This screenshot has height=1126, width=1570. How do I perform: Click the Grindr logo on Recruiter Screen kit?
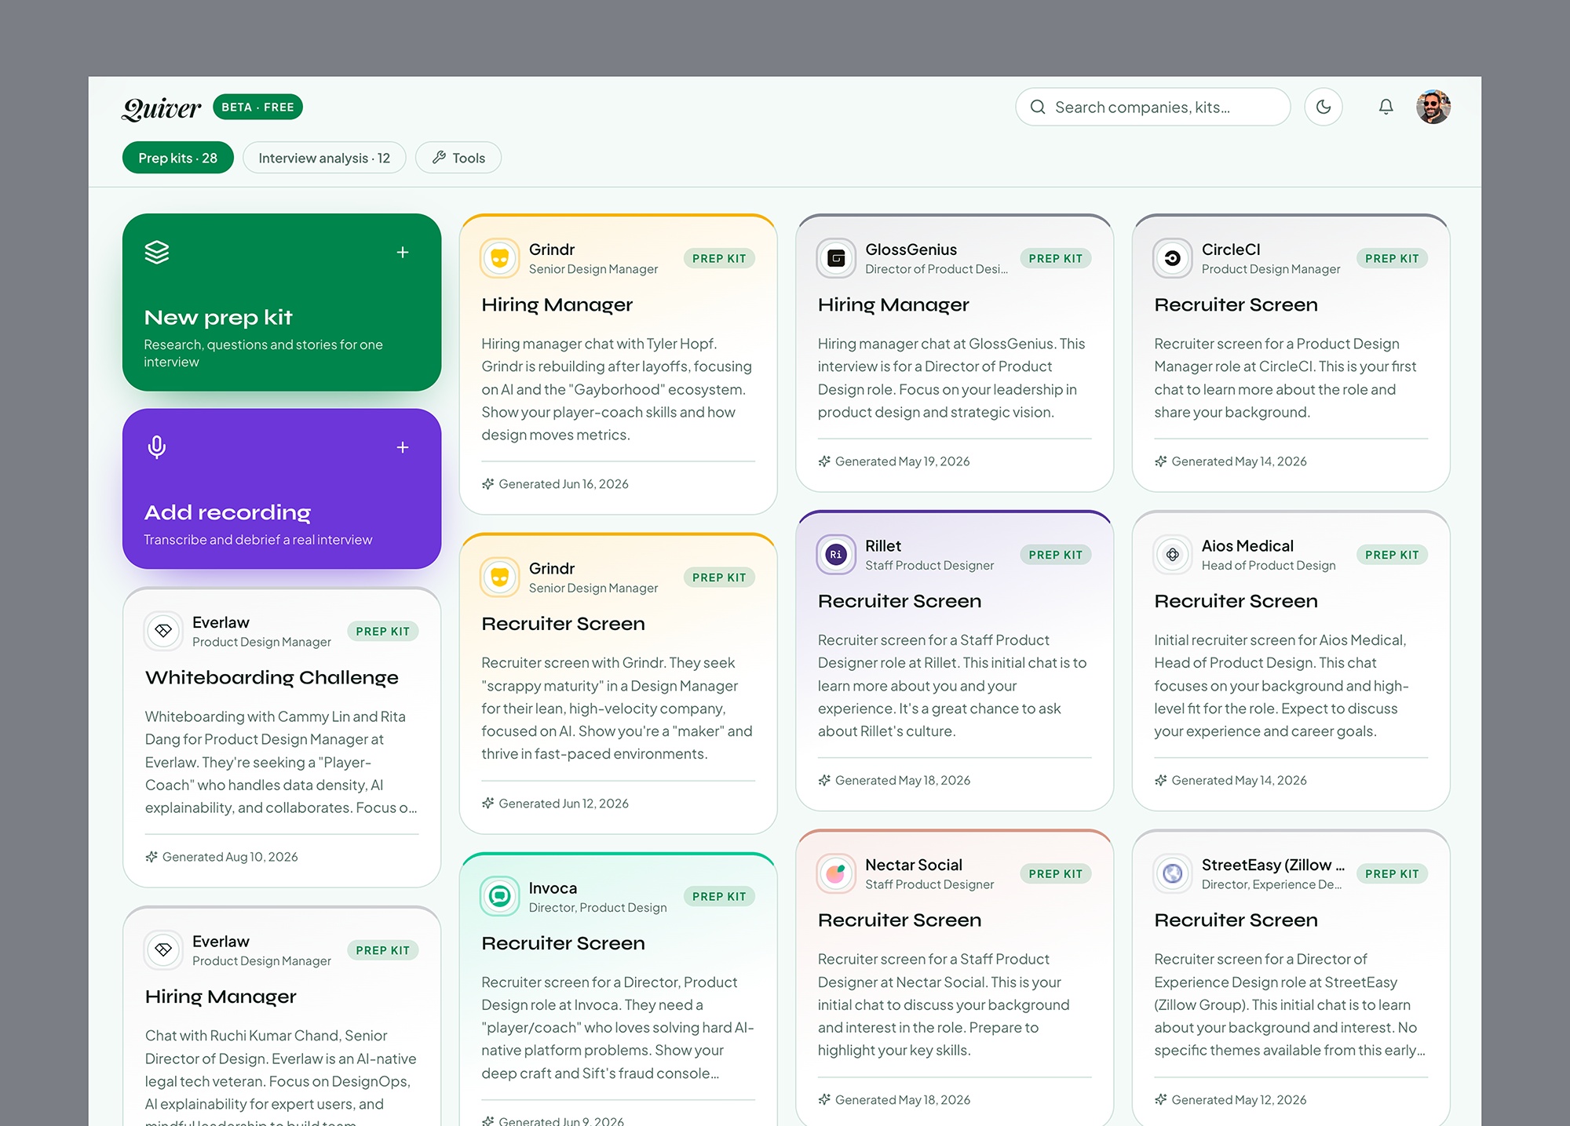[500, 578]
